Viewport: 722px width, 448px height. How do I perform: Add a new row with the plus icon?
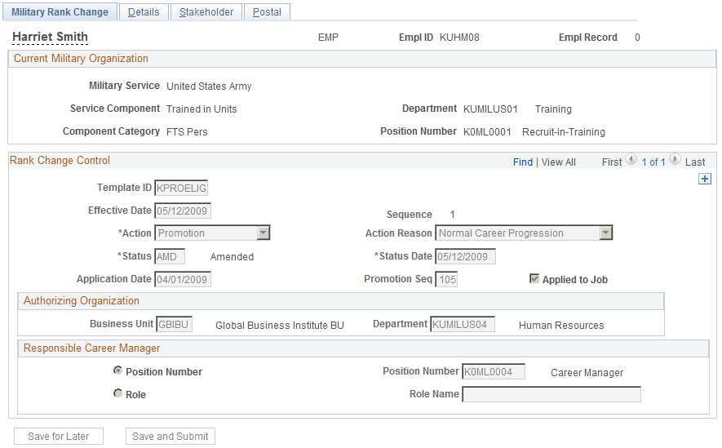click(x=705, y=179)
